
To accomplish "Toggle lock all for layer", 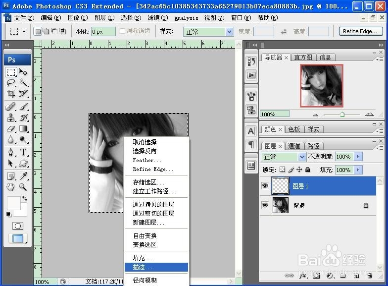I will click(x=308, y=170).
